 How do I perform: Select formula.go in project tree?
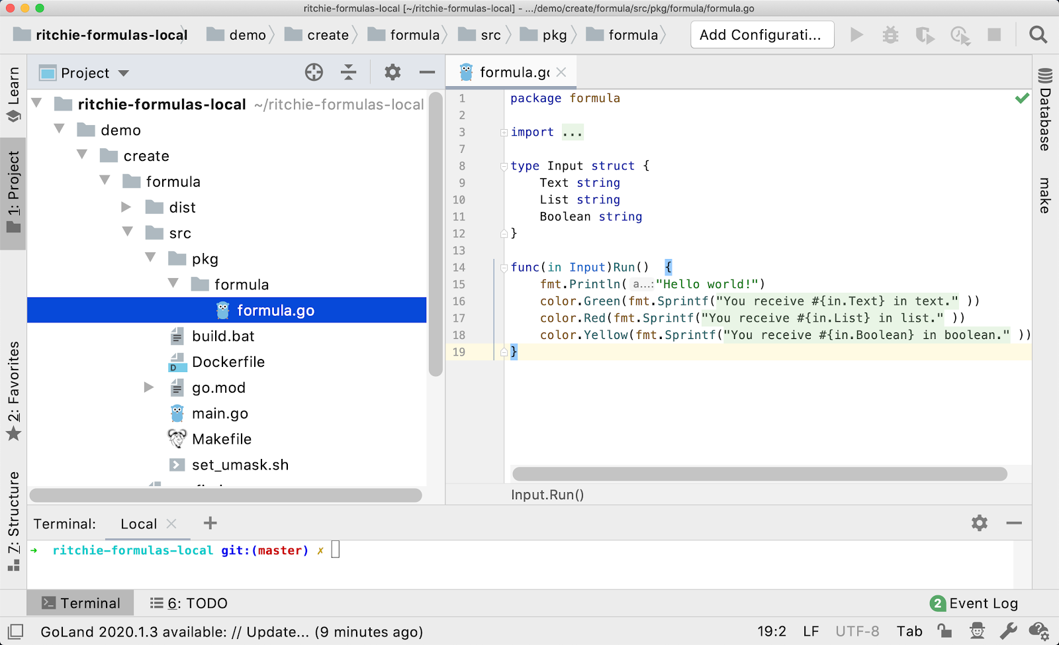[226, 310]
